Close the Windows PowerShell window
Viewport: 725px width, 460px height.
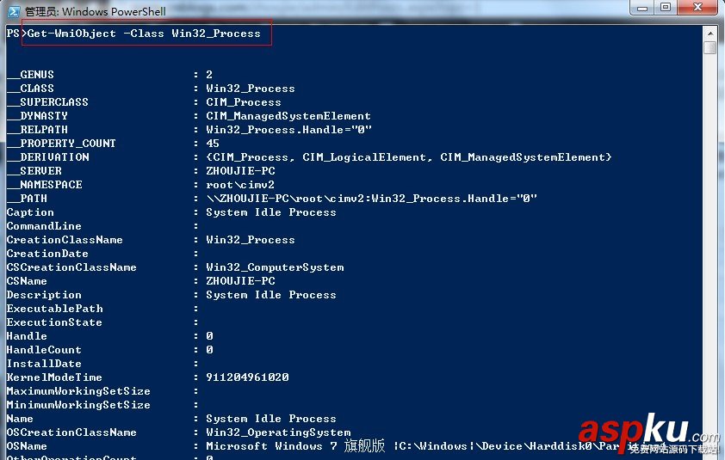[699, 8]
